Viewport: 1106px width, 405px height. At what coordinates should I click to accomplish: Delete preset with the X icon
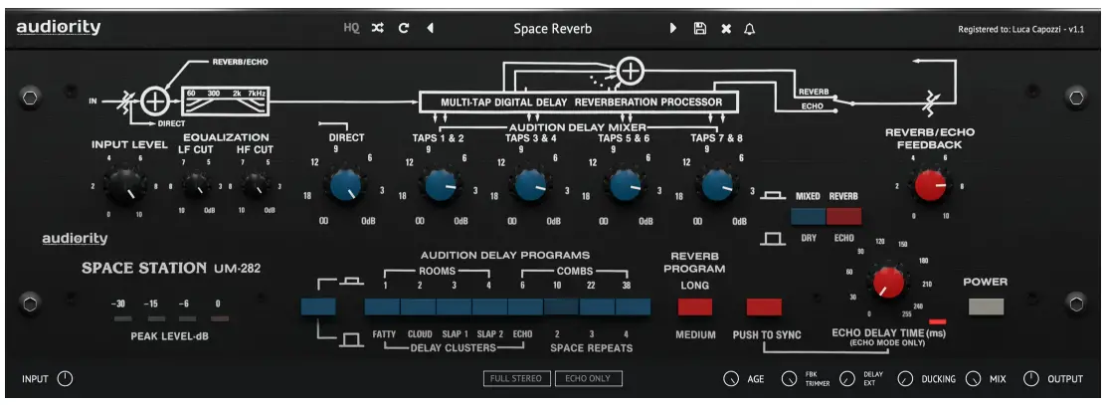pos(726,29)
